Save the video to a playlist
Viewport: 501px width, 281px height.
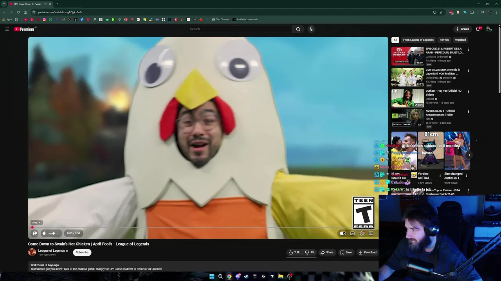point(346,252)
